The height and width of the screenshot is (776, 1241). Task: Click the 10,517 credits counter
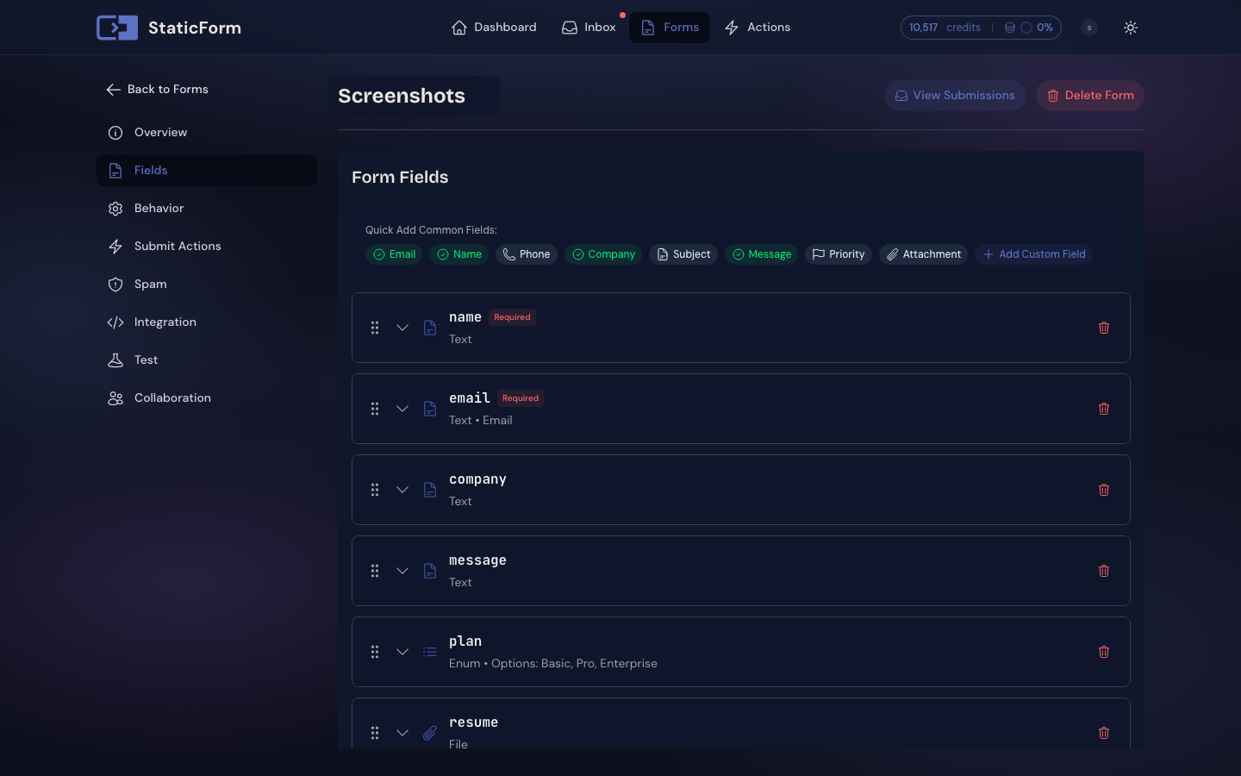point(945,28)
